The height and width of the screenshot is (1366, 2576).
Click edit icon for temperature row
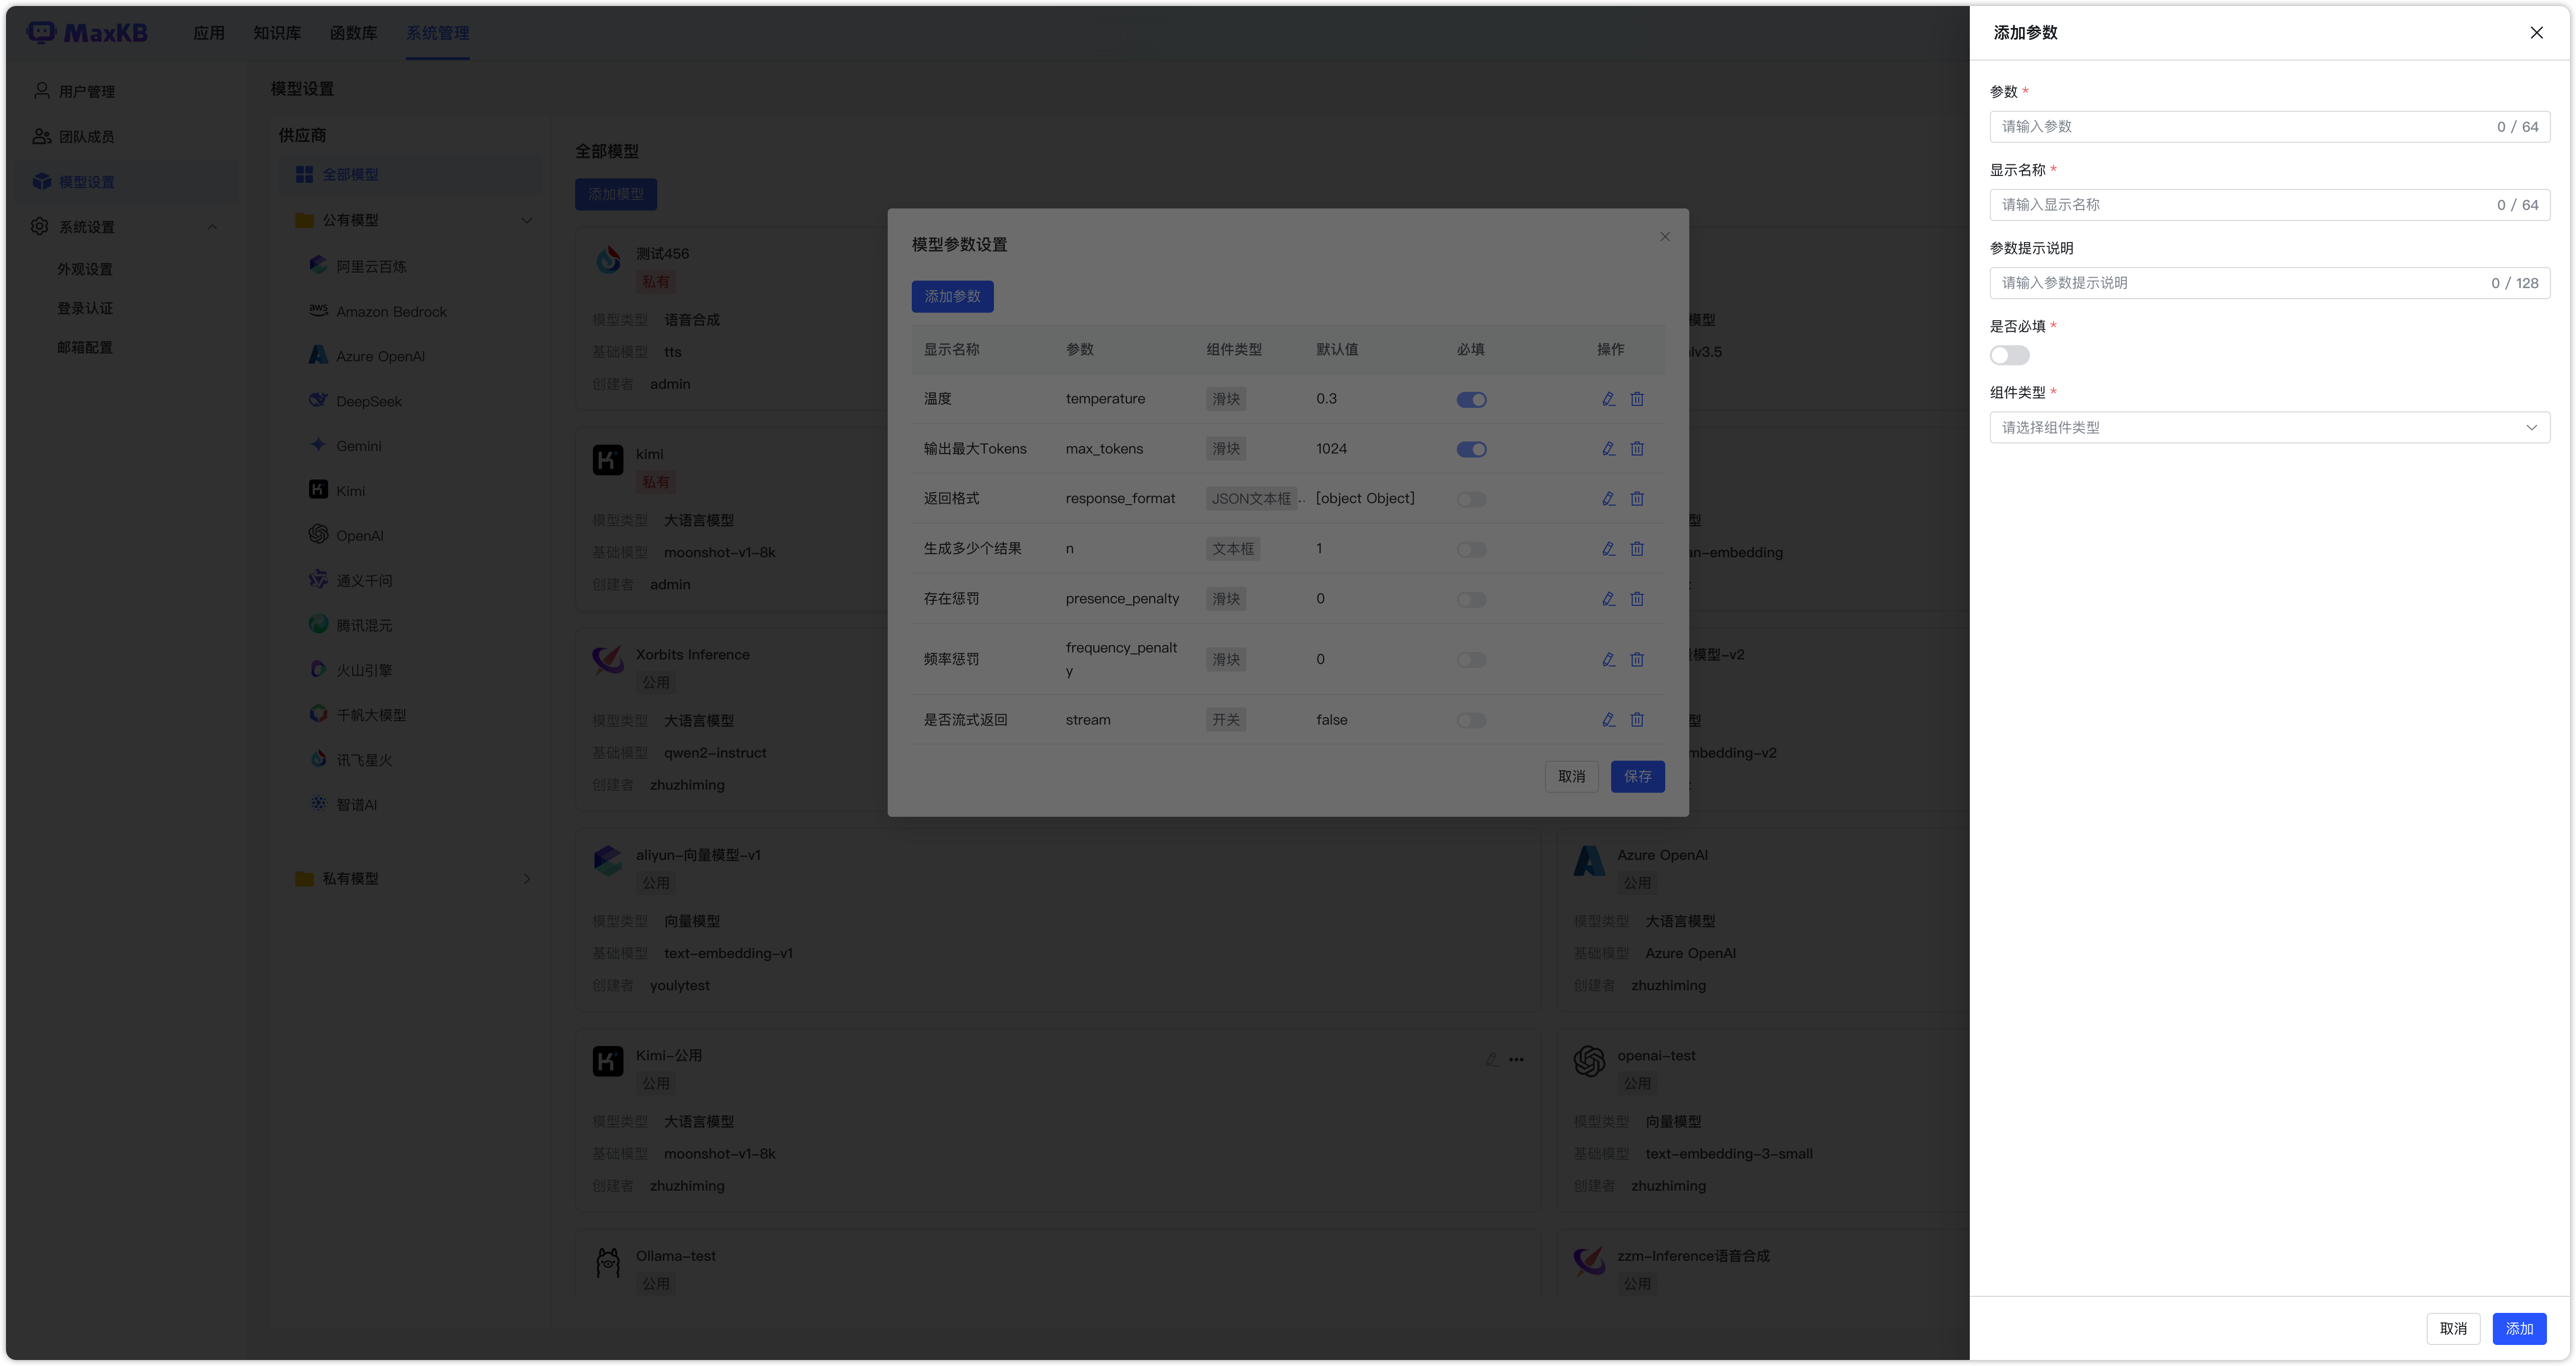[1608, 399]
